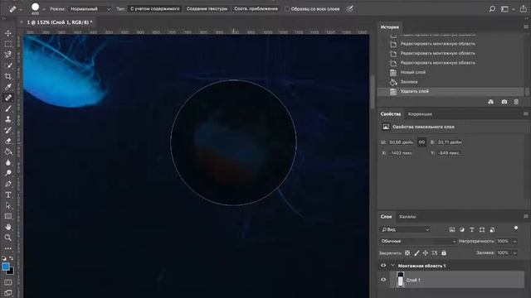Toggle pixel layer filter icon
This screenshot has width=531, height=298.
(x=451, y=230)
